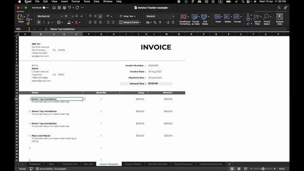Switch to Page Break Preview icon

[x=246, y=169]
